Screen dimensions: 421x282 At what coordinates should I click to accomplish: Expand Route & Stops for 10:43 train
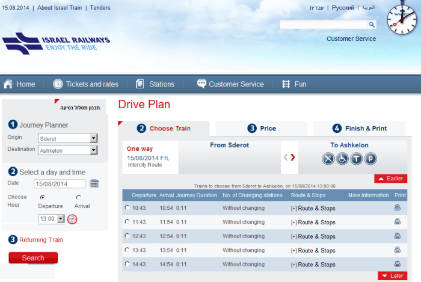tap(313, 208)
